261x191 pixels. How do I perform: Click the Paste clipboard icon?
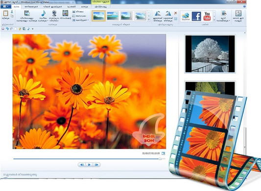[5, 13]
